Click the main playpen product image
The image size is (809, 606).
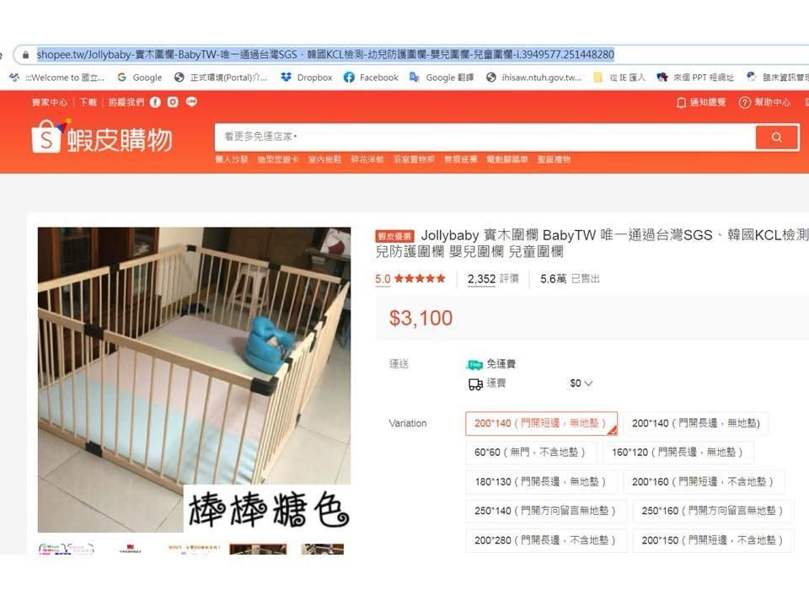pyautogui.click(x=194, y=379)
